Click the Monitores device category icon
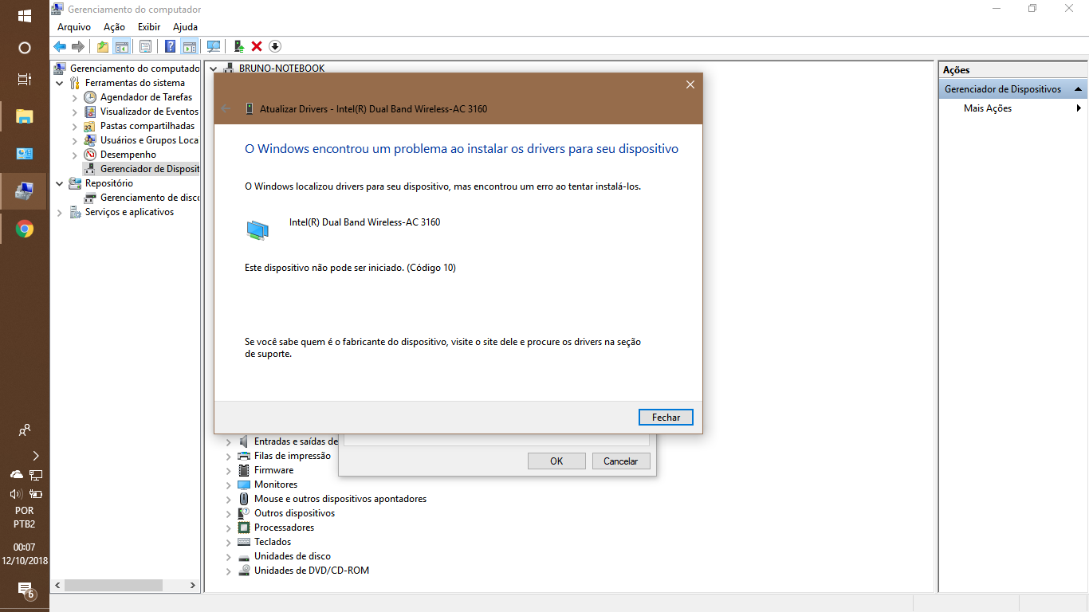This screenshot has height=612, width=1089. coord(244,484)
